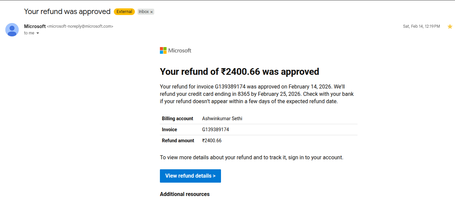The height and width of the screenshot is (199, 455).
Task: Click the "to me" recipient text
Action: pyautogui.click(x=29, y=33)
